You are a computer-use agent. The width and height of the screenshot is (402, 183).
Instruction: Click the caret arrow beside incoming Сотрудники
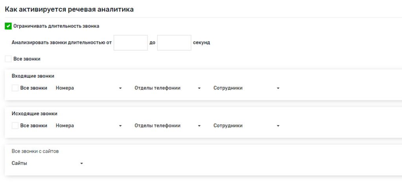click(278, 89)
